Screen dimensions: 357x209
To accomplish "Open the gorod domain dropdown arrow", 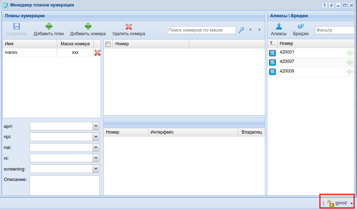I will [352, 204].
